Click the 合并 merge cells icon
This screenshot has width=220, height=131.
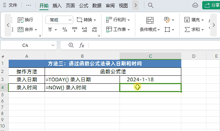point(21,30)
